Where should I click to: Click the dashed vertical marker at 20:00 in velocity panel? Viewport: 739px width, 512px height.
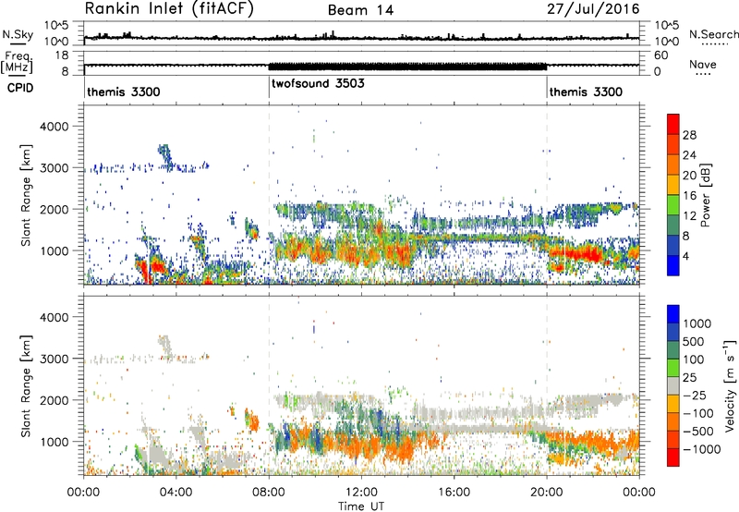tap(547, 385)
